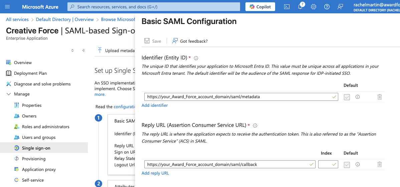Click info icon beside identifier Default checkbox
The width and height of the screenshot is (400, 187).
point(357,97)
